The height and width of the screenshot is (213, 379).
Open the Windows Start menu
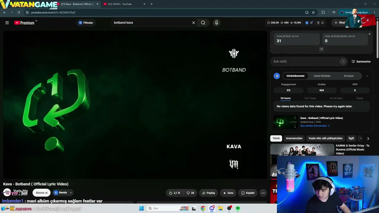point(142,208)
